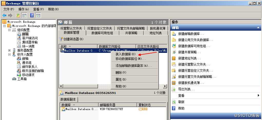
Task: Toggle the action pane toolbar icon
Action: click(38, 16)
